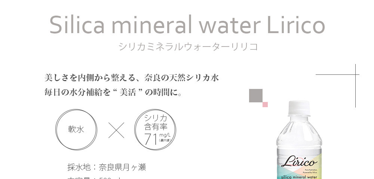Viewport: 374px width, 179px height.
Task: Click the tagline mentioning 奈良の天然シリカ水
Action: (x=131, y=78)
